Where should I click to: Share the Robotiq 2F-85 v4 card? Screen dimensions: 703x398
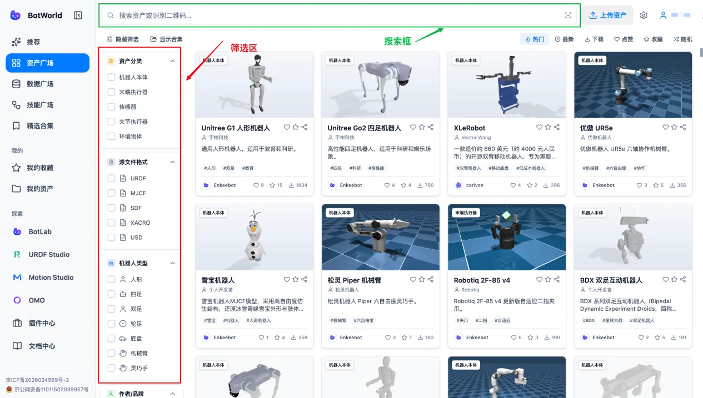pos(557,279)
